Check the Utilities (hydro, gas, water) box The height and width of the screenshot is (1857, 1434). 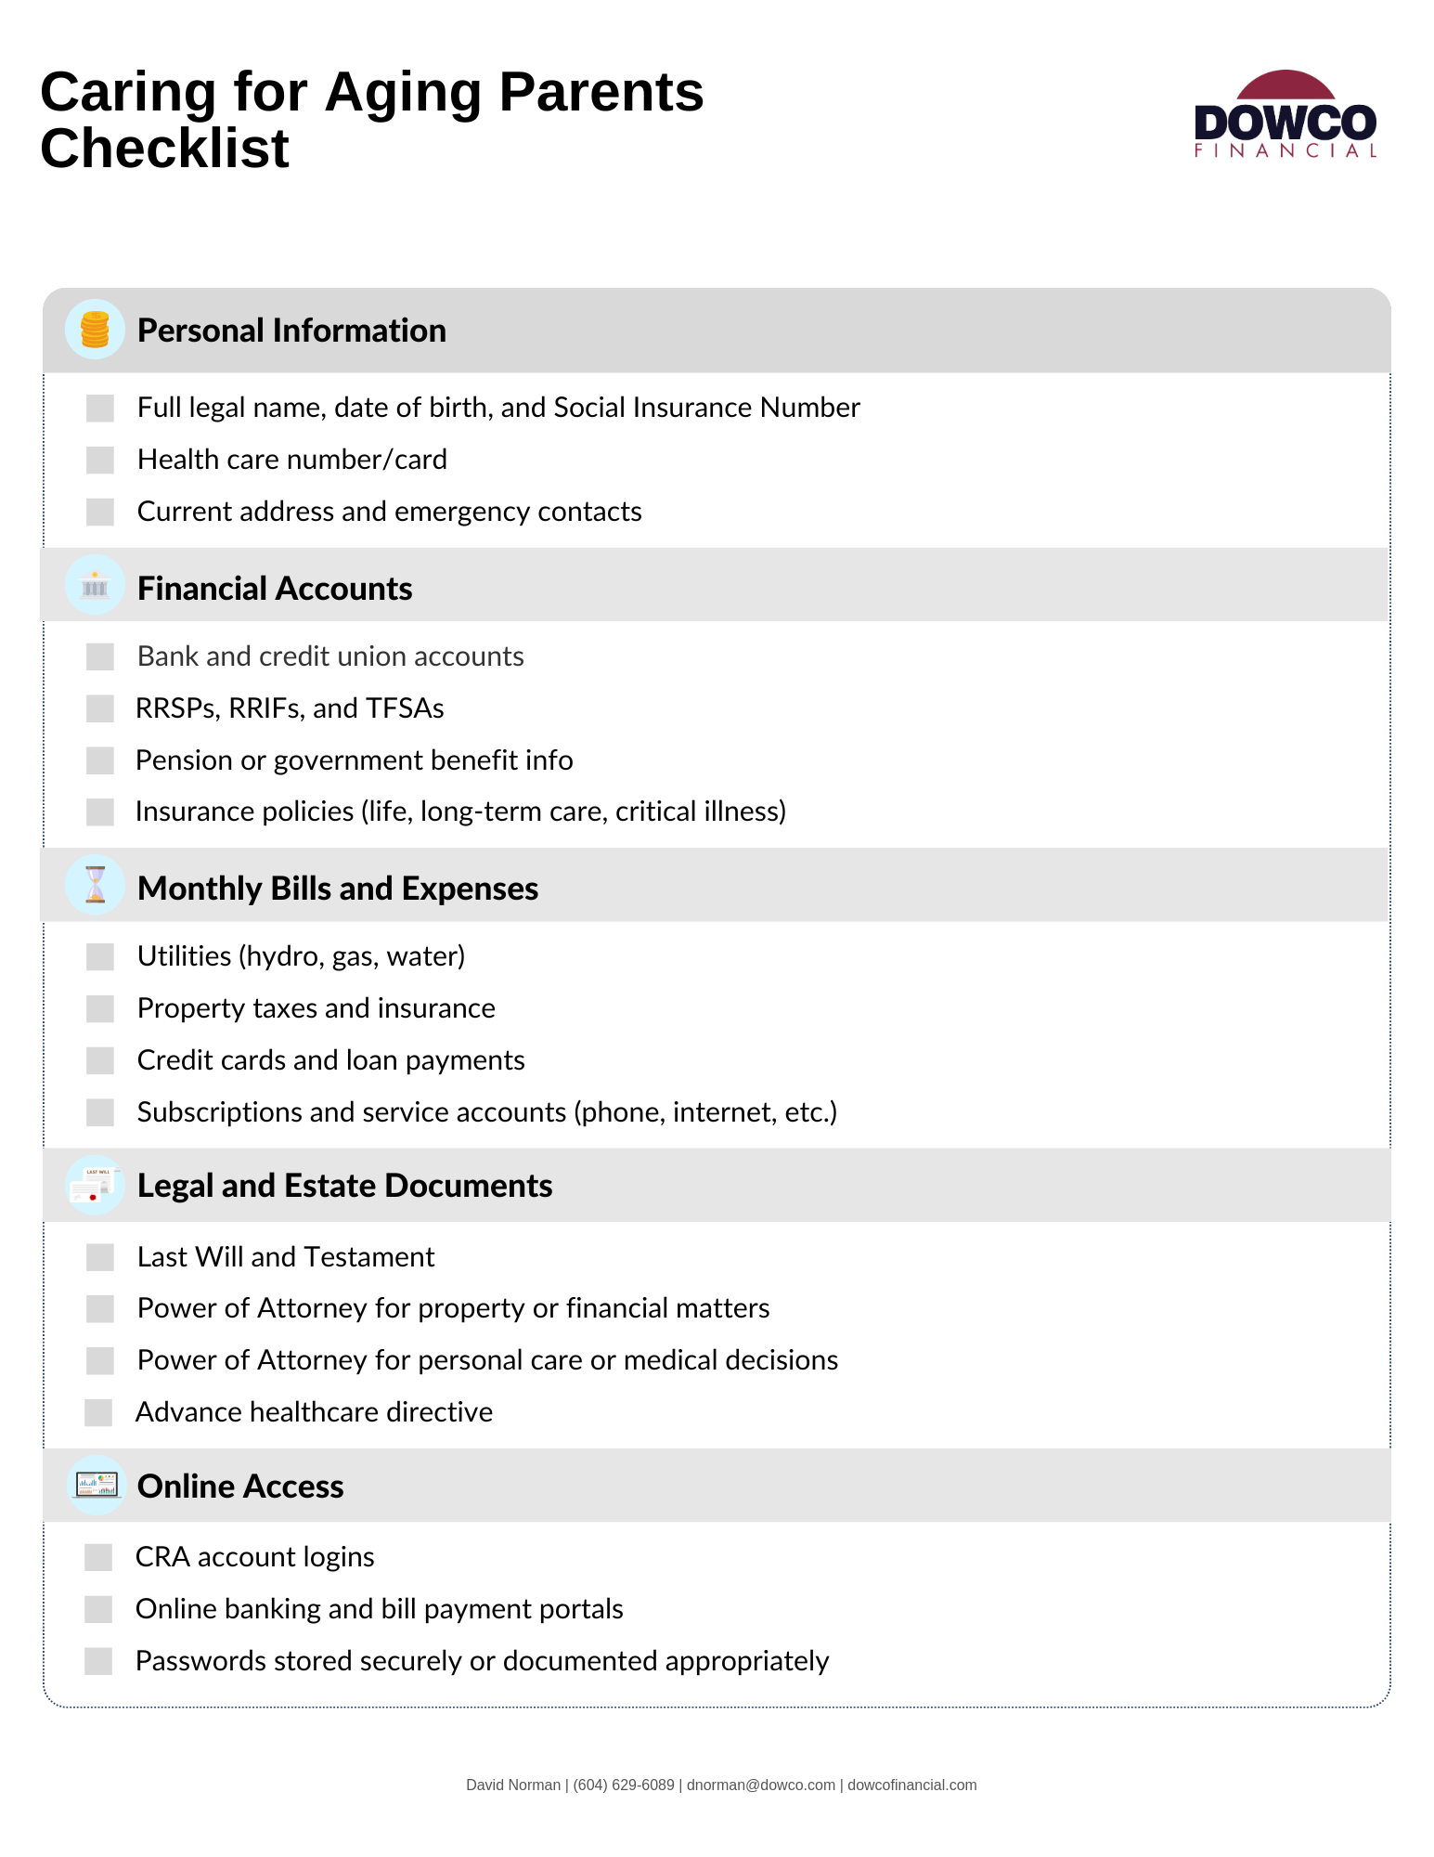(x=100, y=956)
